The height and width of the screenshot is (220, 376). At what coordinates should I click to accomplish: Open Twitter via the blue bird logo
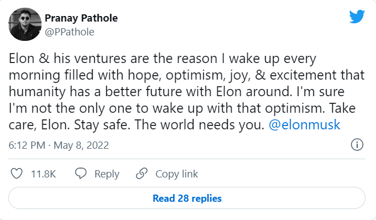[357, 17]
